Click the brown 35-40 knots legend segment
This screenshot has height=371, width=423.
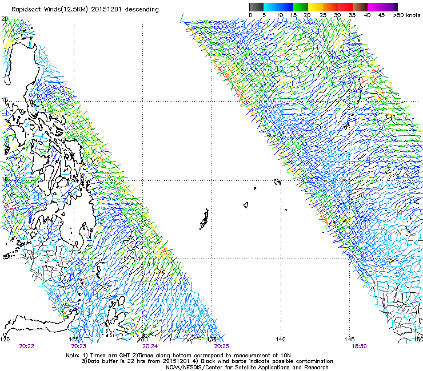(360, 7)
